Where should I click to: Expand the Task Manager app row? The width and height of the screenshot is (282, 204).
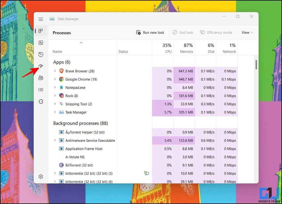(55, 112)
